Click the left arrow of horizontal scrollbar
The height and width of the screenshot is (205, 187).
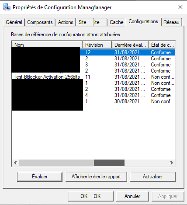coord(15,163)
